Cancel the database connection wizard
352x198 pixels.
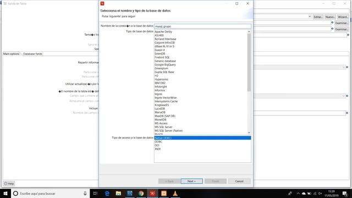239,181
